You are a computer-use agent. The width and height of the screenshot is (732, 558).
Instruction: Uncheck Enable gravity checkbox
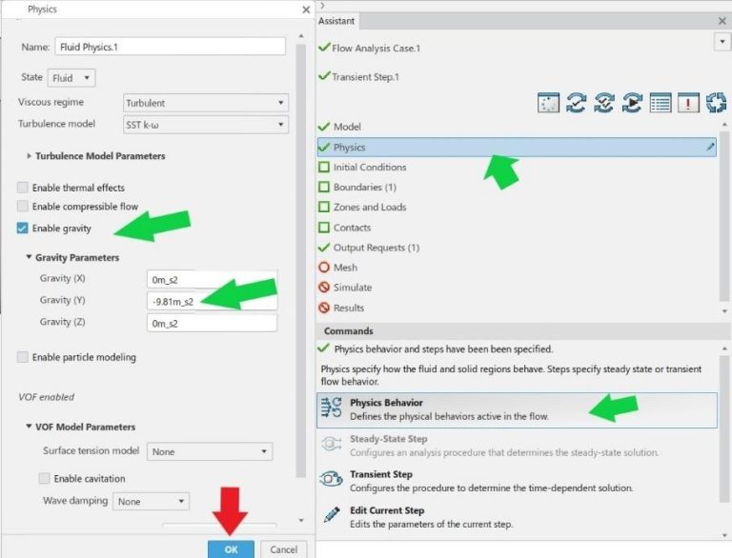(23, 229)
